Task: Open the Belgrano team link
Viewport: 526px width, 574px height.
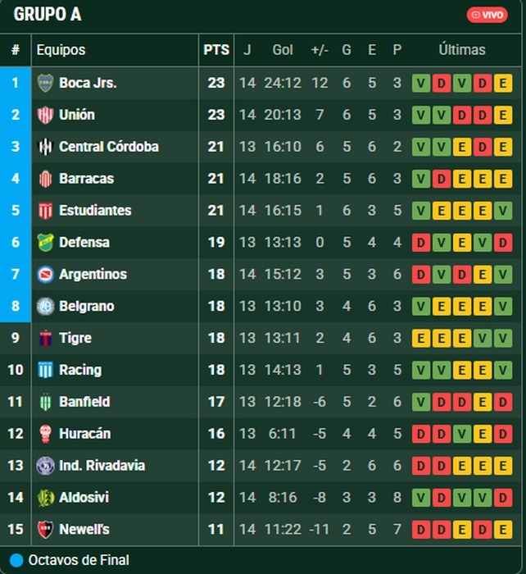Action: click(x=86, y=307)
